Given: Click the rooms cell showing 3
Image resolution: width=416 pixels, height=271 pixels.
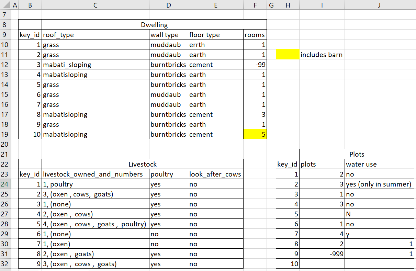Looking at the screenshot, I should pyautogui.click(x=255, y=114).
